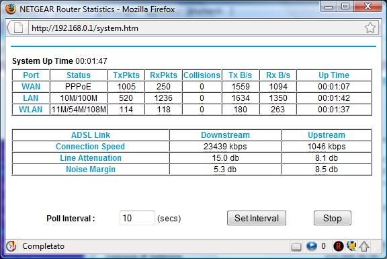Click LAN Tx B/s value 1634
The height and width of the screenshot is (259, 387).
(x=241, y=98)
